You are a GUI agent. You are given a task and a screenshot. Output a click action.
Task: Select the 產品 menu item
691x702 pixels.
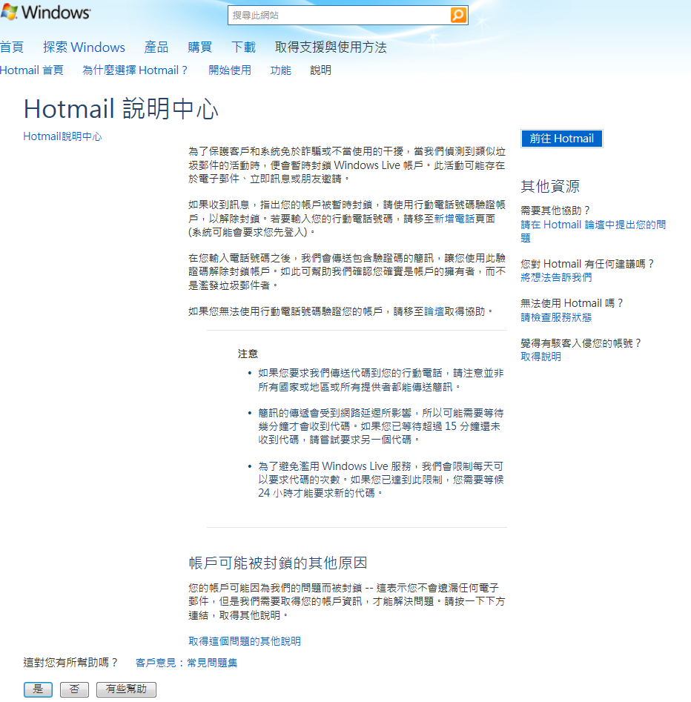156,47
